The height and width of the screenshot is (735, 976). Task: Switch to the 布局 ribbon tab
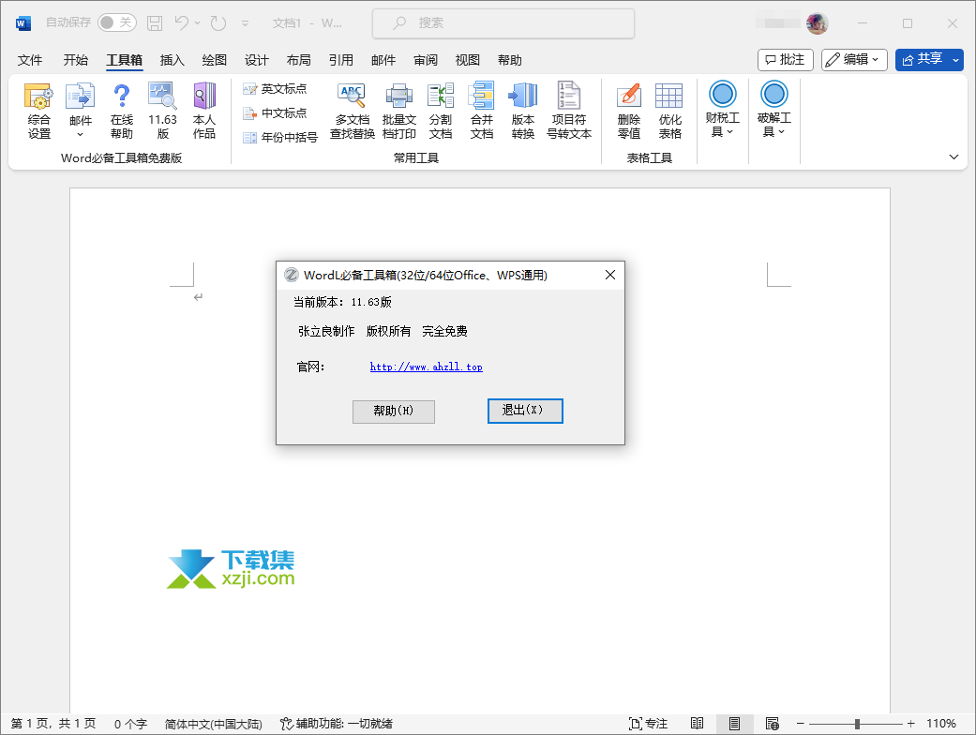pos(299,60)
